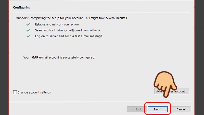Click checkmark next to Searching for settings
This screenshot has height=115, width=204.
(x=28, y=30)
